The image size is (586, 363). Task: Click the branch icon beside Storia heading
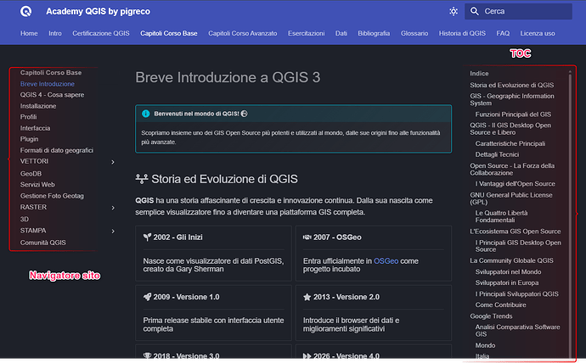[x=142, y=179]
